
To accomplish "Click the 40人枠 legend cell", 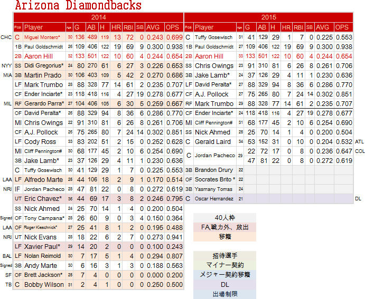I will coord(224,218).
